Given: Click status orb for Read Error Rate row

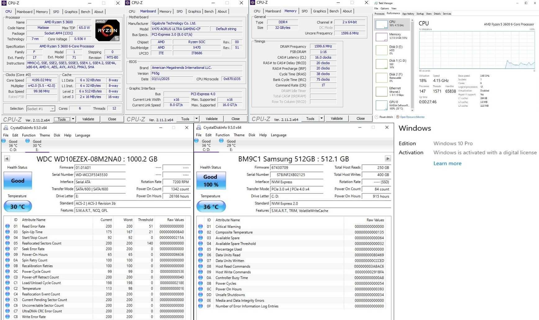Looking at the screenshot, I should tap(7, 226).
